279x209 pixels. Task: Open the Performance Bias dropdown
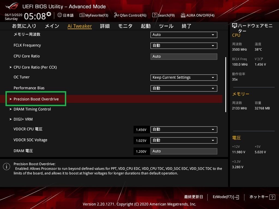click(184, 88)
